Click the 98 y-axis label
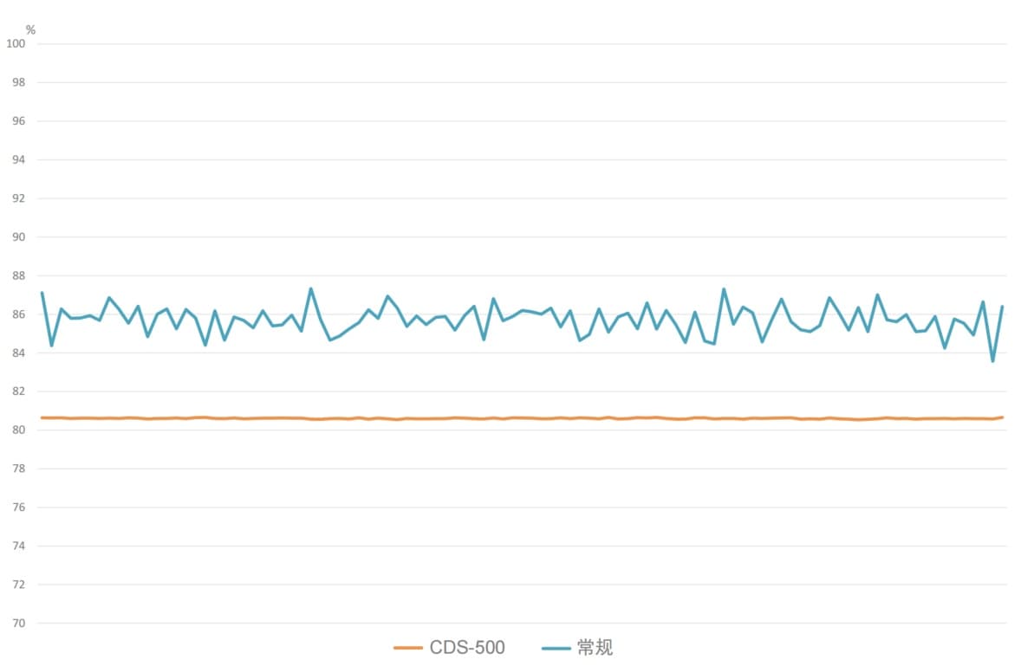The image size is (1021, 666). pyautogui.click(x=19, y=82)
